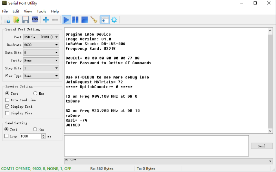Viewport: 276px width, 172px height.
Task: Click the 'JoinRequest NbTrials= 72' line
Action: pos(94,82)
